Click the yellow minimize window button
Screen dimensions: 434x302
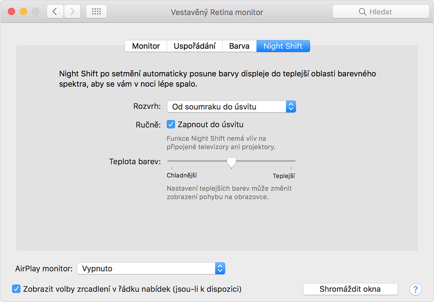[x=23, y=12]
